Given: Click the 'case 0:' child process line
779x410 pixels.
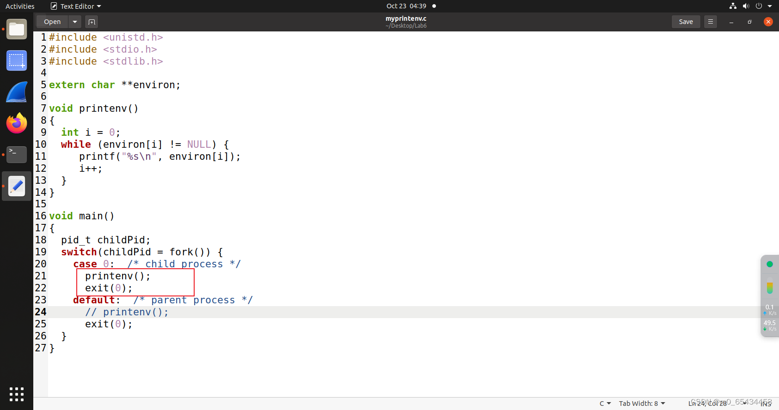Looking at the screenshot, I should [x=157, y=264].
